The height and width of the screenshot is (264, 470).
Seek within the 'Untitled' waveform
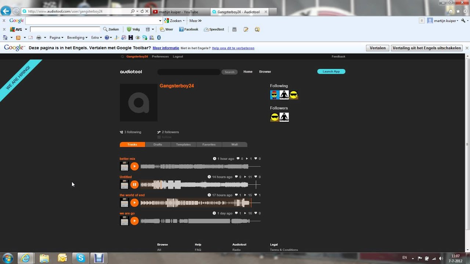coord(200,184)
